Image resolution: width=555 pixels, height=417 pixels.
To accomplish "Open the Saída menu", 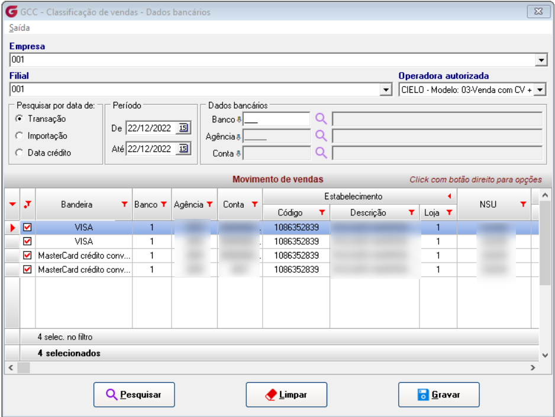I will (x=20, y=28).
